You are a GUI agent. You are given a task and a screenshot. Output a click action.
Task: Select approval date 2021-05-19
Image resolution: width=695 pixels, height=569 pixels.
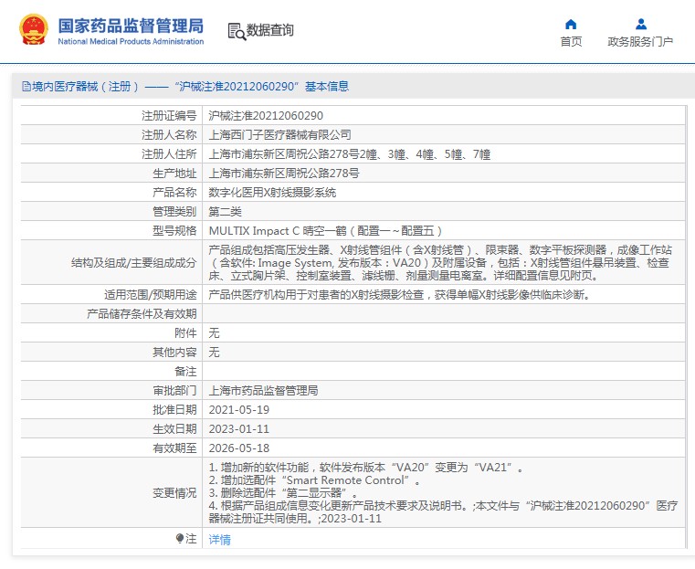click(239, 409)
